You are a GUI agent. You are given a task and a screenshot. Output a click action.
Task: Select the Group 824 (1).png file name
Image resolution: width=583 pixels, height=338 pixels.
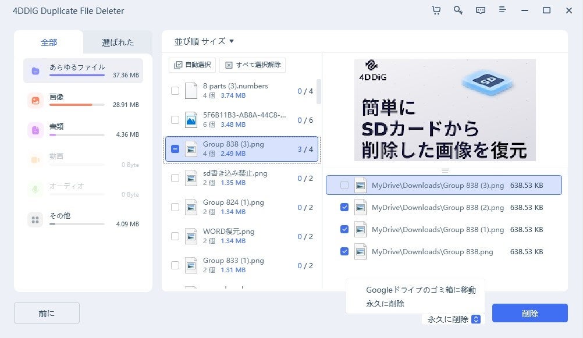(233, 202)
